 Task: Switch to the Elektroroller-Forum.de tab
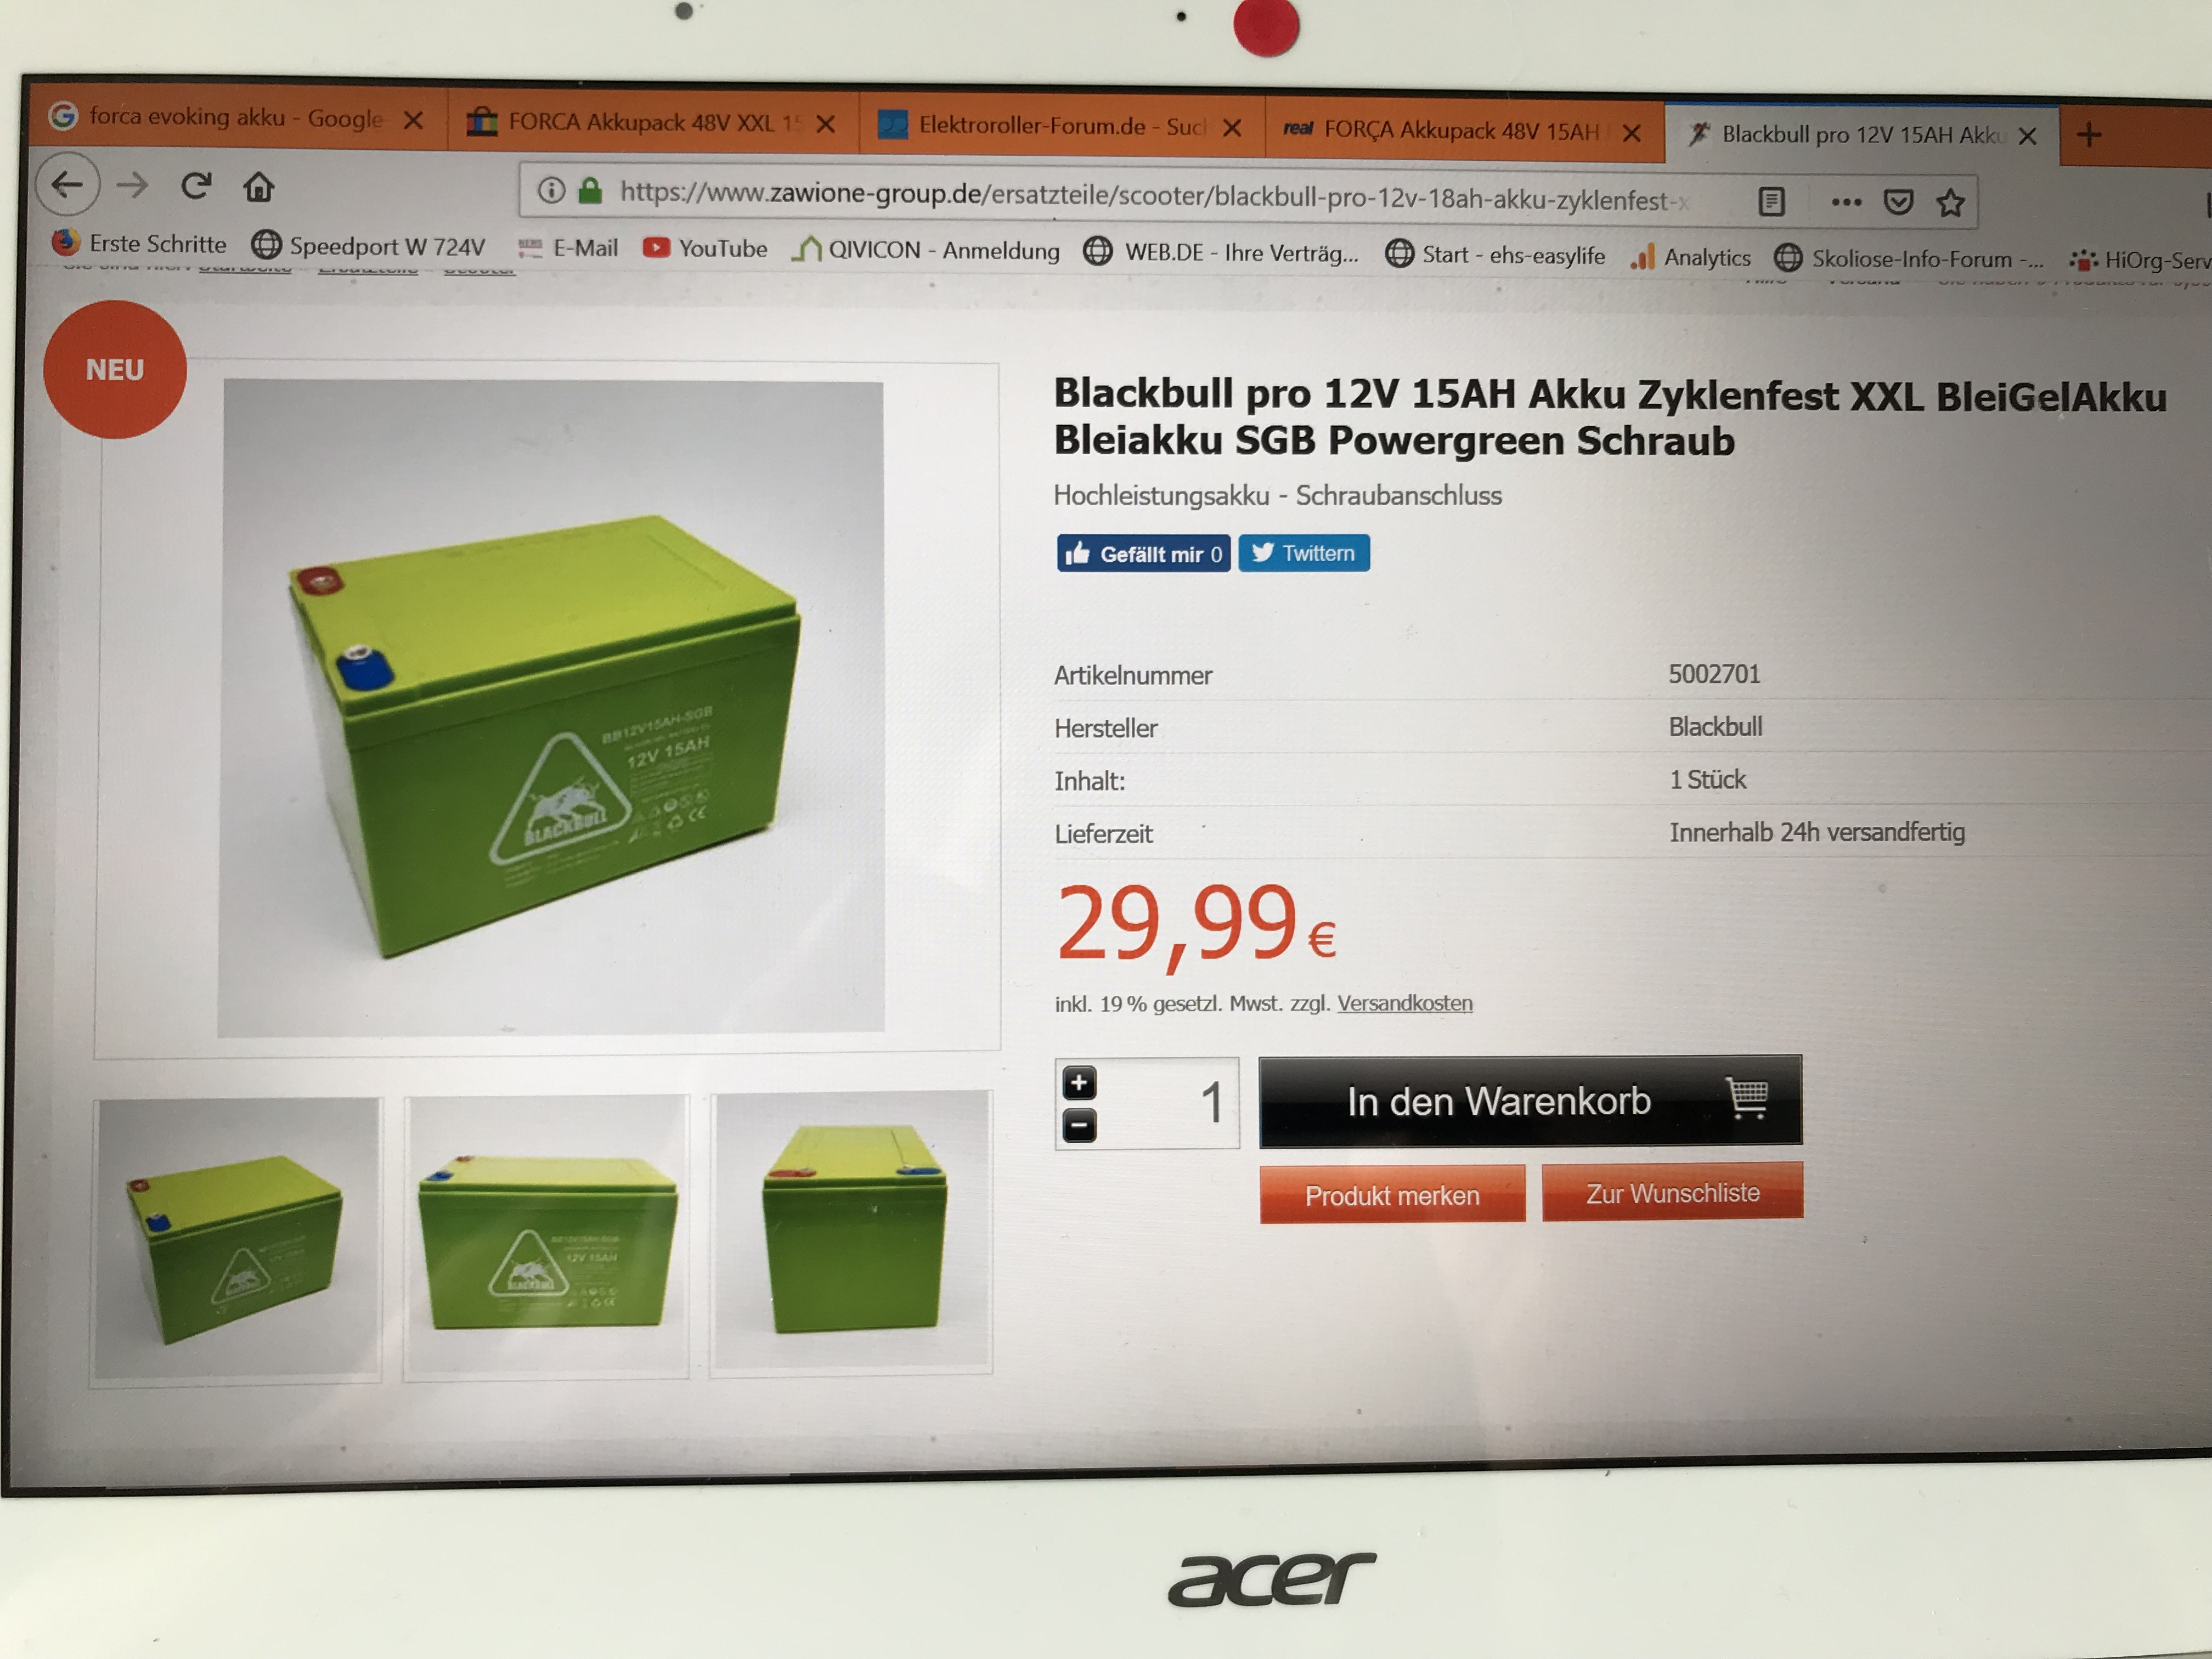(x=1060, y=126)
